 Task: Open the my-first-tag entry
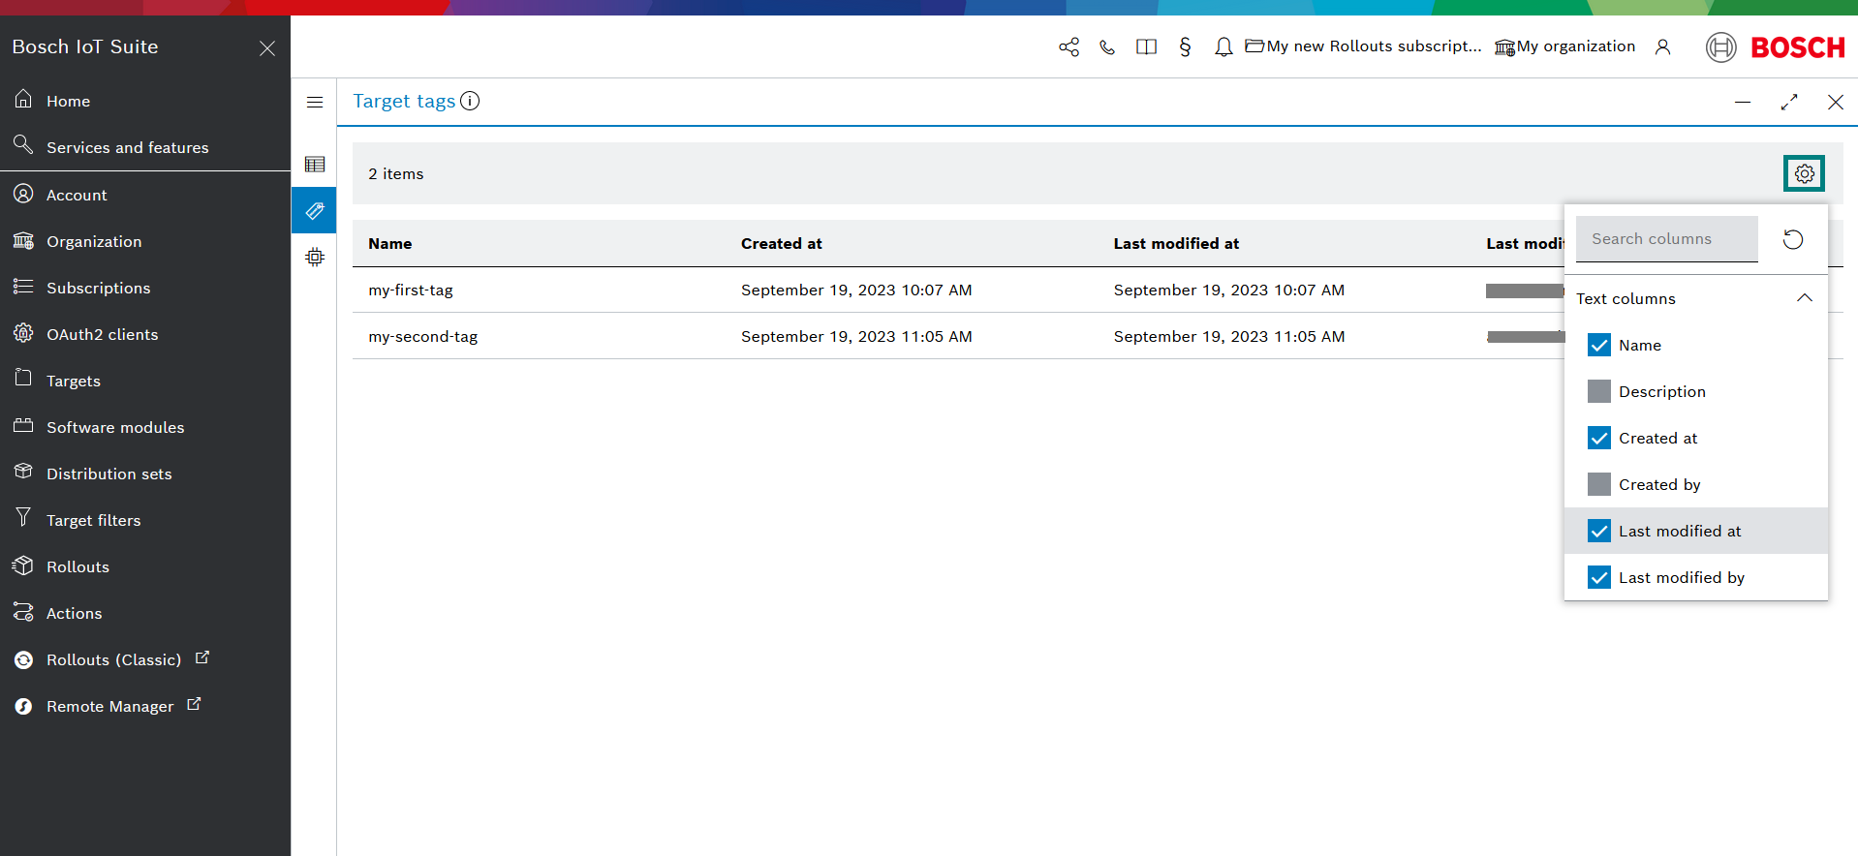click(411, 290)
